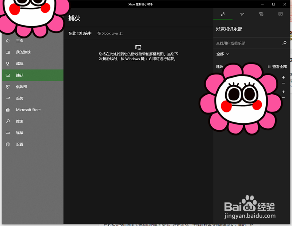This screenshot has height=226, width=292.
Task: Open Microsoft Store from sidebar
Action: point(32,110)
